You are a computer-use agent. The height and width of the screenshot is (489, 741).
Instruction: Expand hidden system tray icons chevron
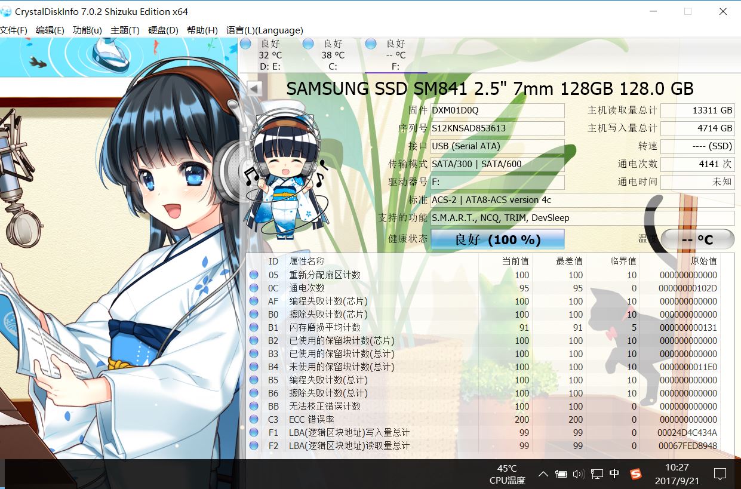[543, 474]
